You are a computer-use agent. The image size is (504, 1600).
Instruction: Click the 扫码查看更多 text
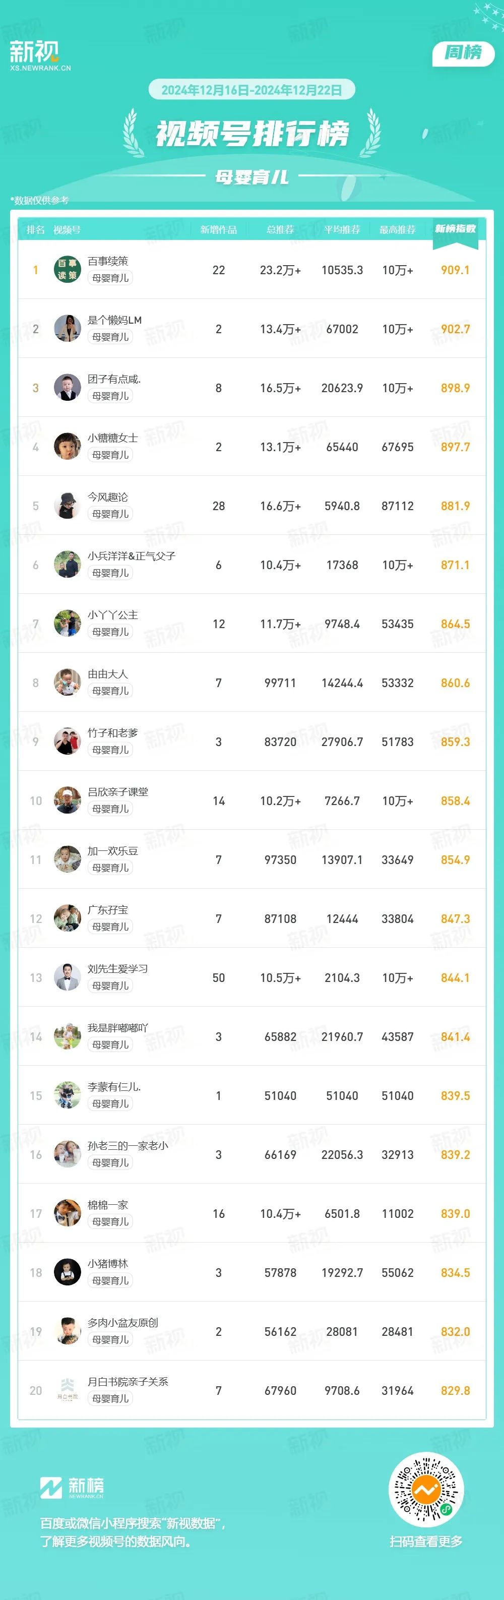tap(426, 1542)
